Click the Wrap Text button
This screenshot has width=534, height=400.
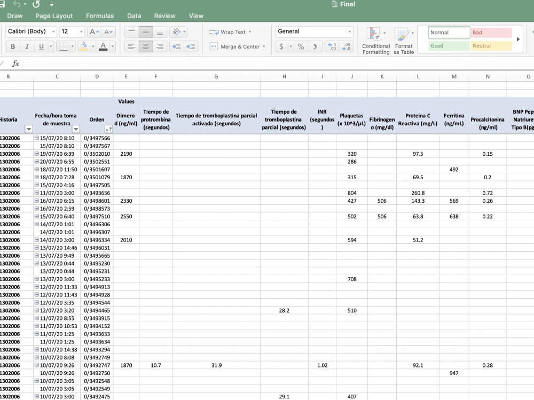tap(228, 32)
